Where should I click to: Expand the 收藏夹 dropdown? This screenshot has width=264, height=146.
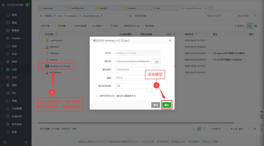pyautogui.click(x=98, y=26)
